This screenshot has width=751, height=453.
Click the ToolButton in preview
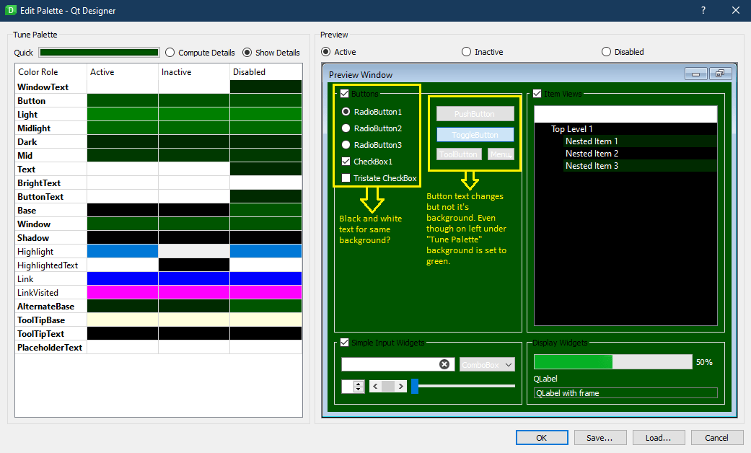click(x=459, y=154)
